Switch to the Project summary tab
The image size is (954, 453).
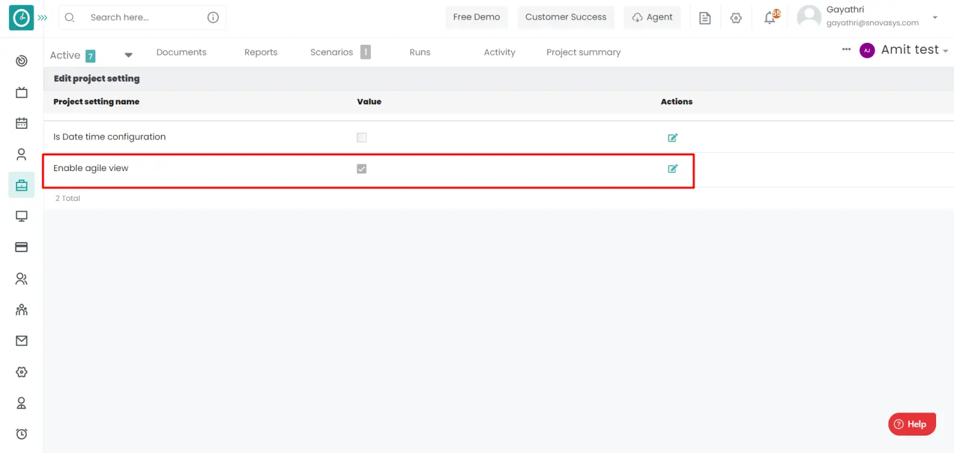583,52
